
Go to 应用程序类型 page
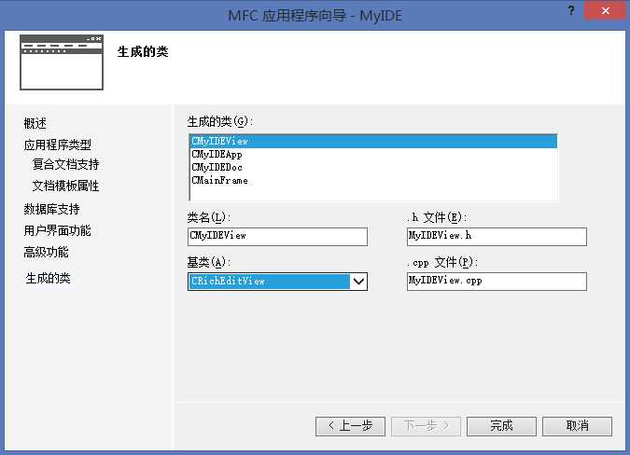[x=58, y=145]
